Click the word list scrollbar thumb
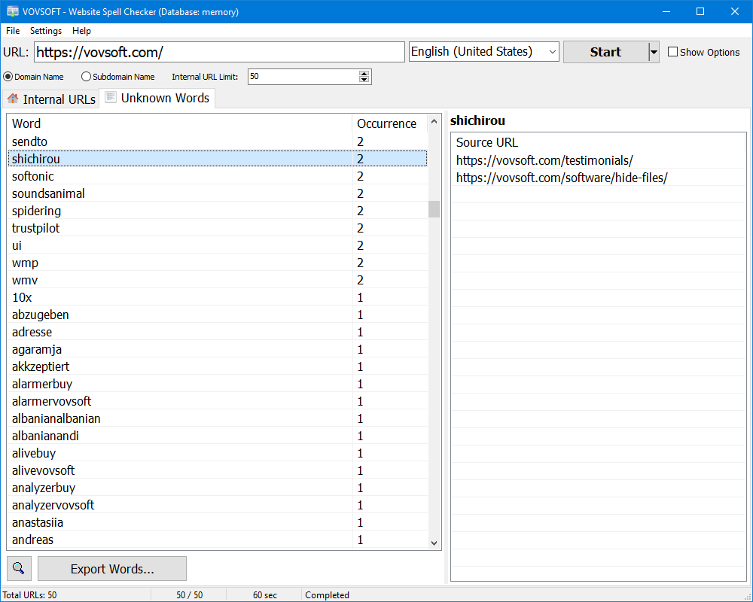Screen dimensions: 753x602 click(434, 209)
